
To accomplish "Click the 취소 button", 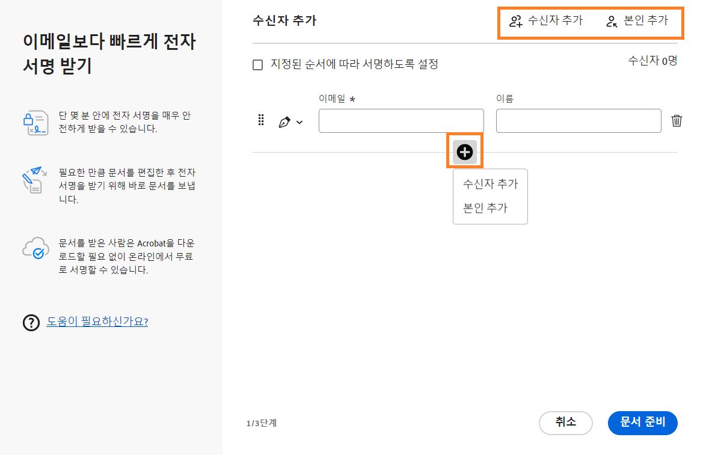I will coord(565,423).
